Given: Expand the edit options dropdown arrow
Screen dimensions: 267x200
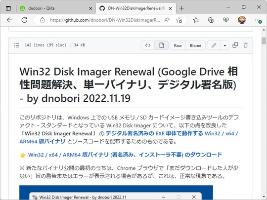Looking at the screenshot, I should (225, 45).
